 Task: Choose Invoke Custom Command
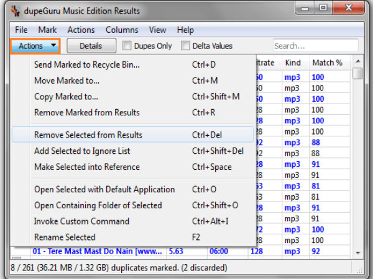(133, 221)
